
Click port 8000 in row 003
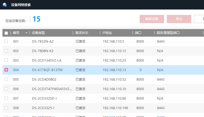tap(140, 61)
